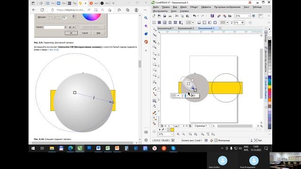301x169 pixels.
Task: Open the Edge sidebar search icon
Action: coord(146,18)
